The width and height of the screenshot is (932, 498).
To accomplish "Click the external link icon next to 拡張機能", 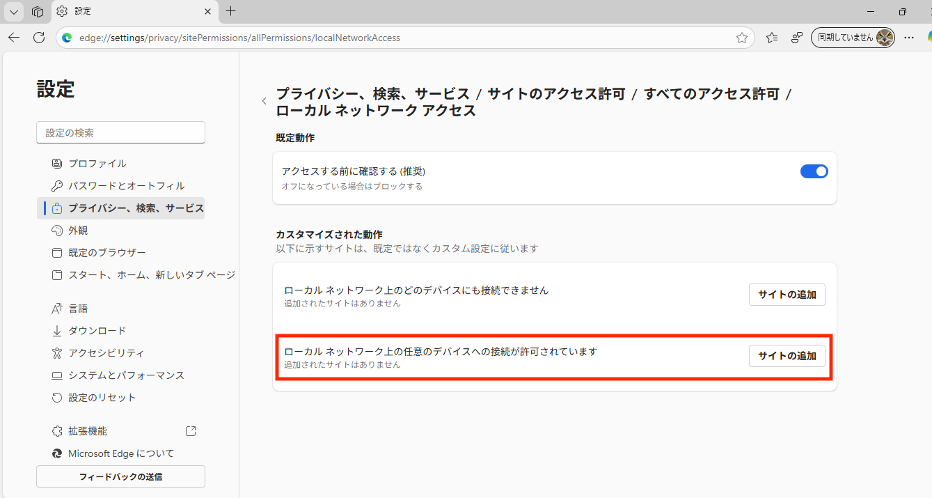I will (191, 431).
